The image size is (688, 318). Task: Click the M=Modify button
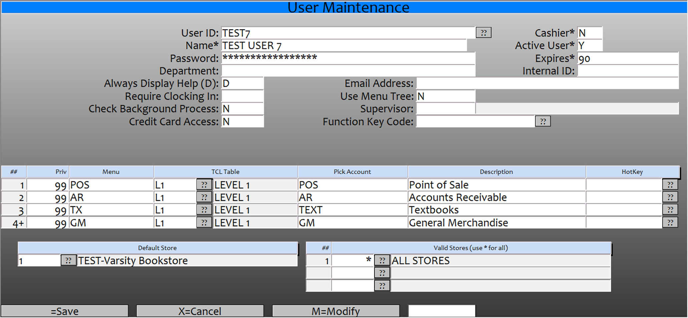pyautogui.click(x=336, y=311)
